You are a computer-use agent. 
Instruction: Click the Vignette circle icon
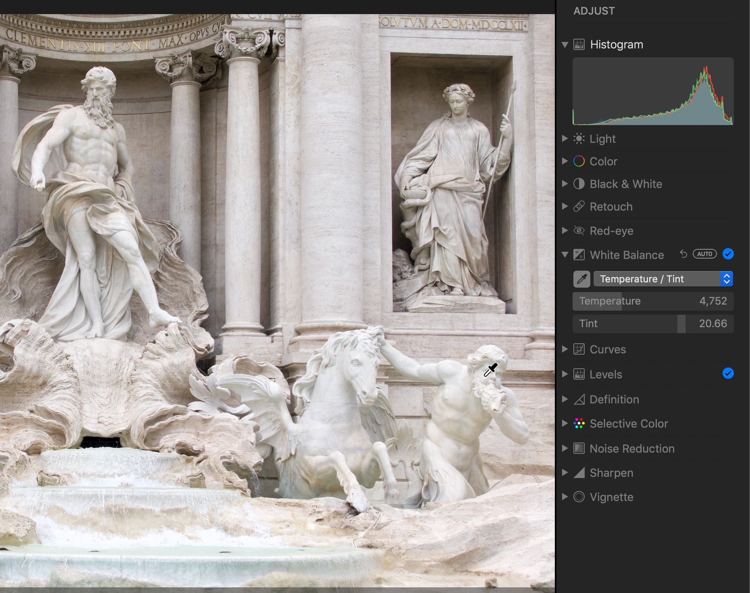pos(579,497)
